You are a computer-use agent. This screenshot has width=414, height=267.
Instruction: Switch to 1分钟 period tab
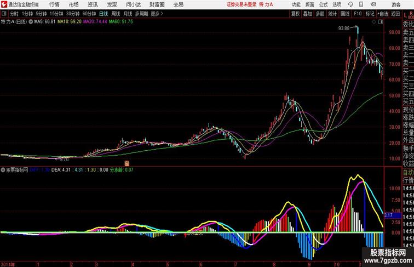click(27, 14)
